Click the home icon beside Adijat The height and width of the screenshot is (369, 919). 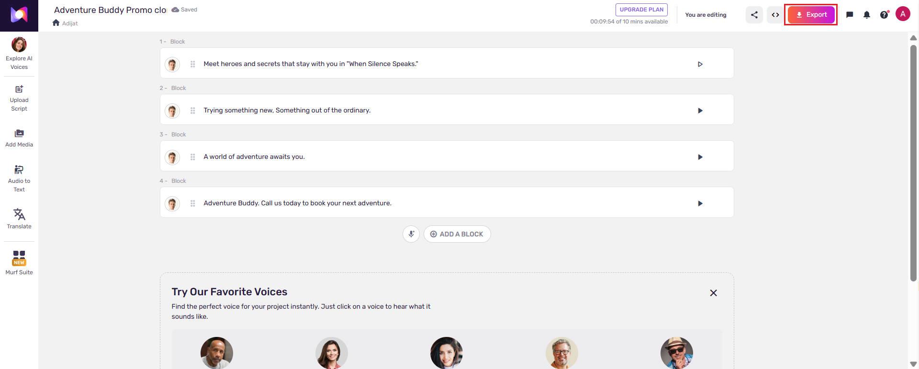[x=56, y=22]
